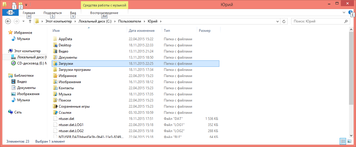Open Help via the question mark icon
The height and width of the screenshot is (147, 356).
click(x=350, y=13)
